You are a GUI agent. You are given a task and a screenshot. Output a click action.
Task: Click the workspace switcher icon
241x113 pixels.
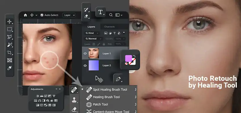pyautogui.click(x=117, y=15)
